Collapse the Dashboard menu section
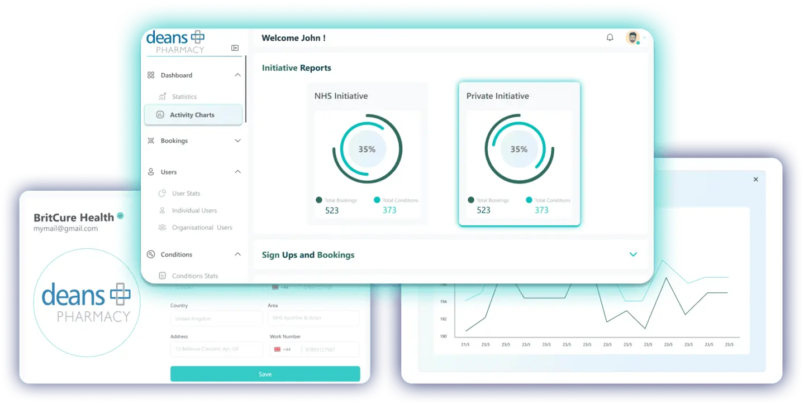Screen dimensions: 804x405 tap(237, 75)
